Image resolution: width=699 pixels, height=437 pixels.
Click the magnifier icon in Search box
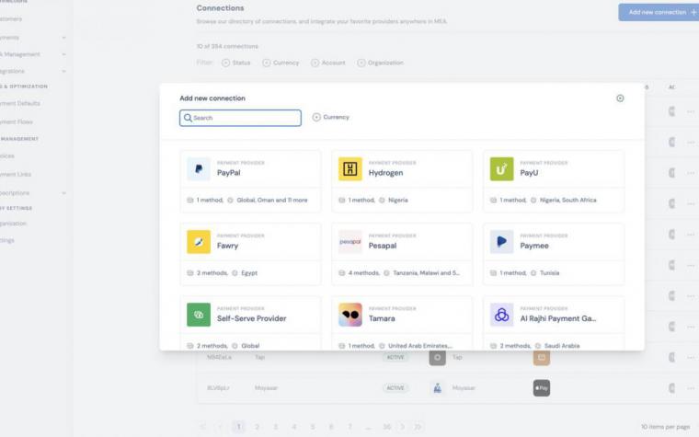tap(188, 118)
